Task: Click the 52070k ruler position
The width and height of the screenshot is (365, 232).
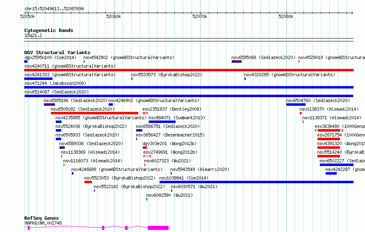Action: pos(200,16)
